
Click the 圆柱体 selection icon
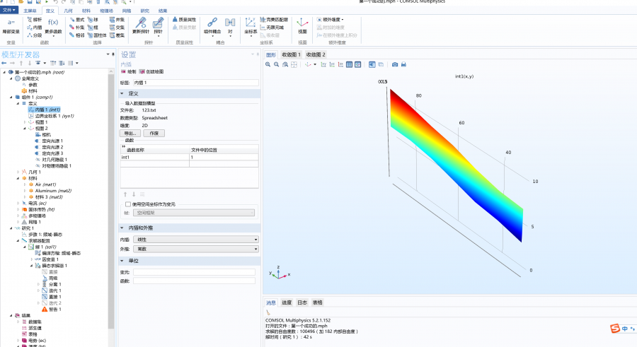pos(97,35)
